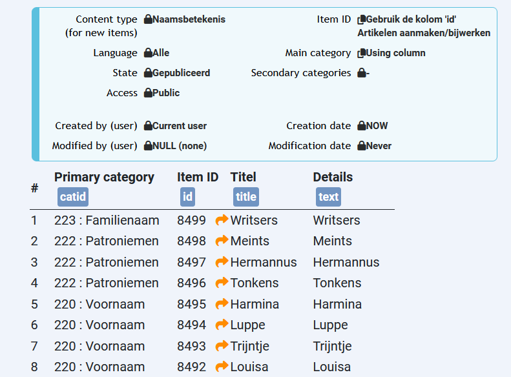Click the copy icon next to Item ID value

(x=362, y=19)
